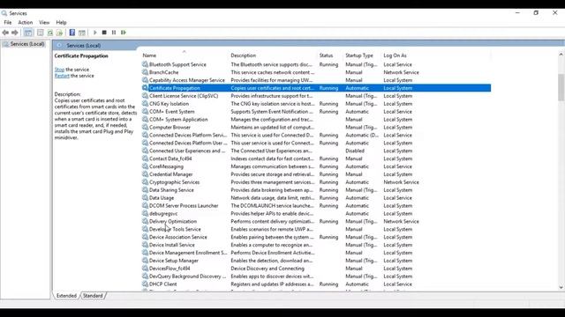Image resolution: width=565 pixels, height=317 pixels.
Task: Click the Properties toolbar icon
Action: (x=40, y=33)
